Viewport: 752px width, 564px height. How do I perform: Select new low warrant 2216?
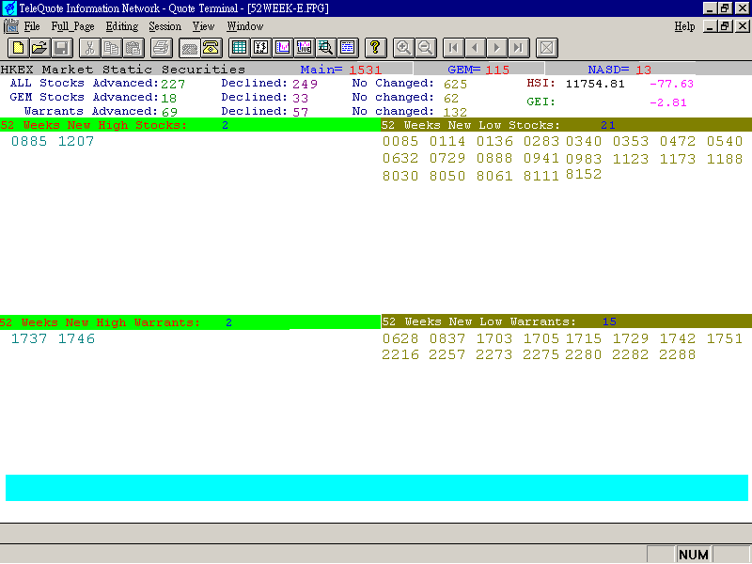coord(399,355)
